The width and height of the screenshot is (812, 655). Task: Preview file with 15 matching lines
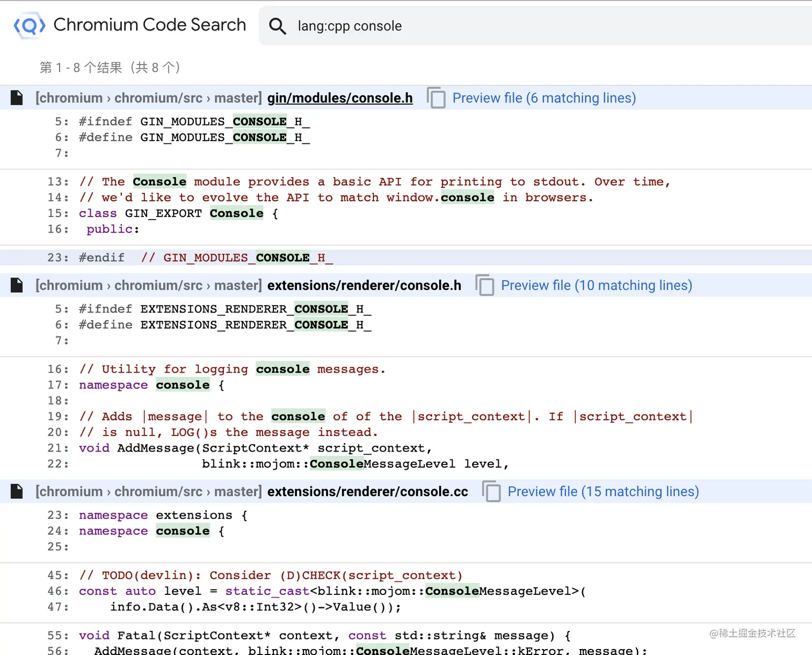[x=603, y=491]
